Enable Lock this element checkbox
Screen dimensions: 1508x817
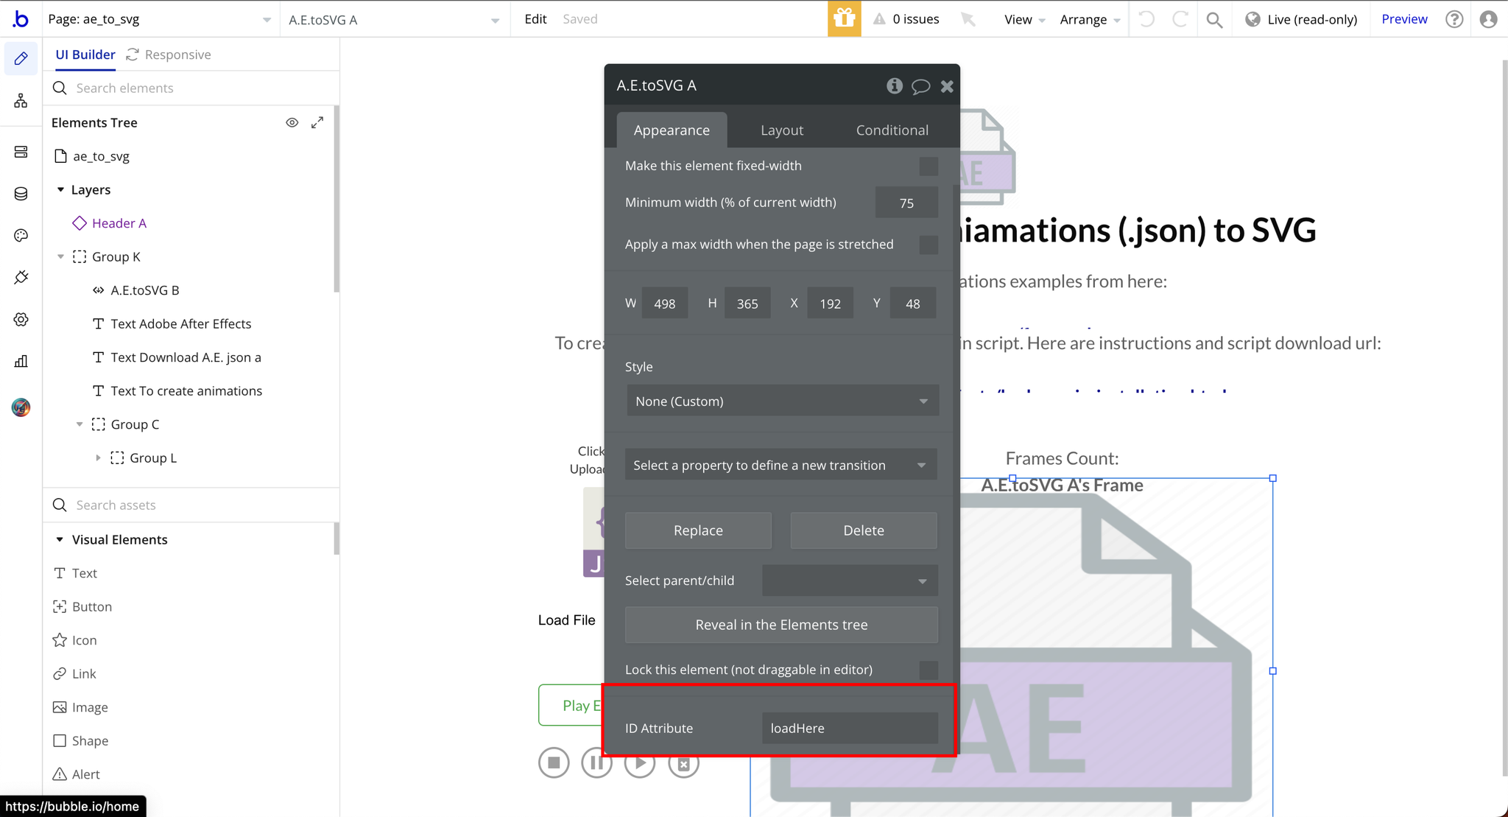coord(929,670)
